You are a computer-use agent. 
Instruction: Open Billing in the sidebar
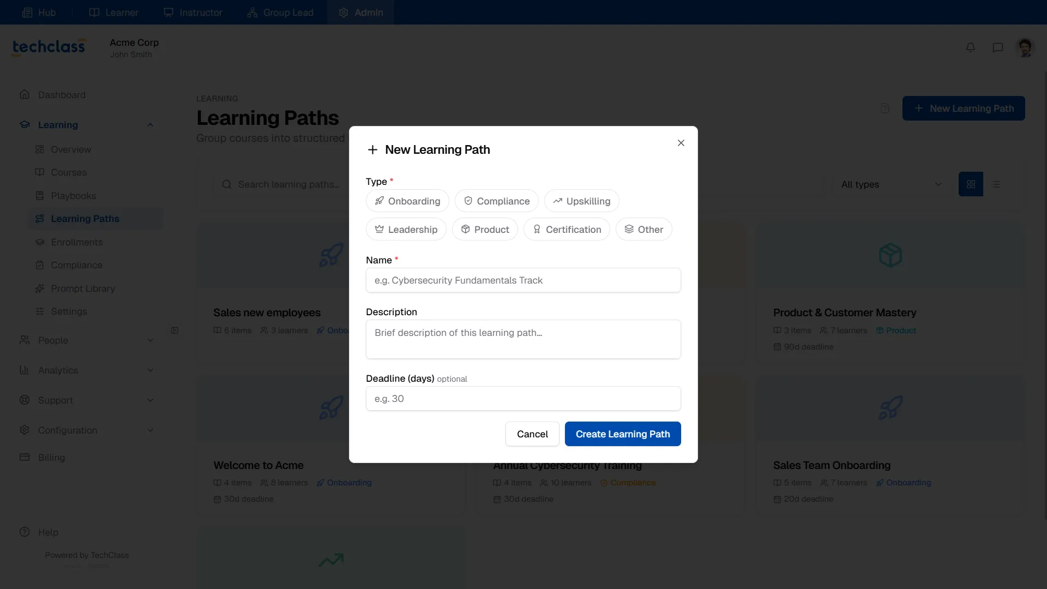point(87,458)
